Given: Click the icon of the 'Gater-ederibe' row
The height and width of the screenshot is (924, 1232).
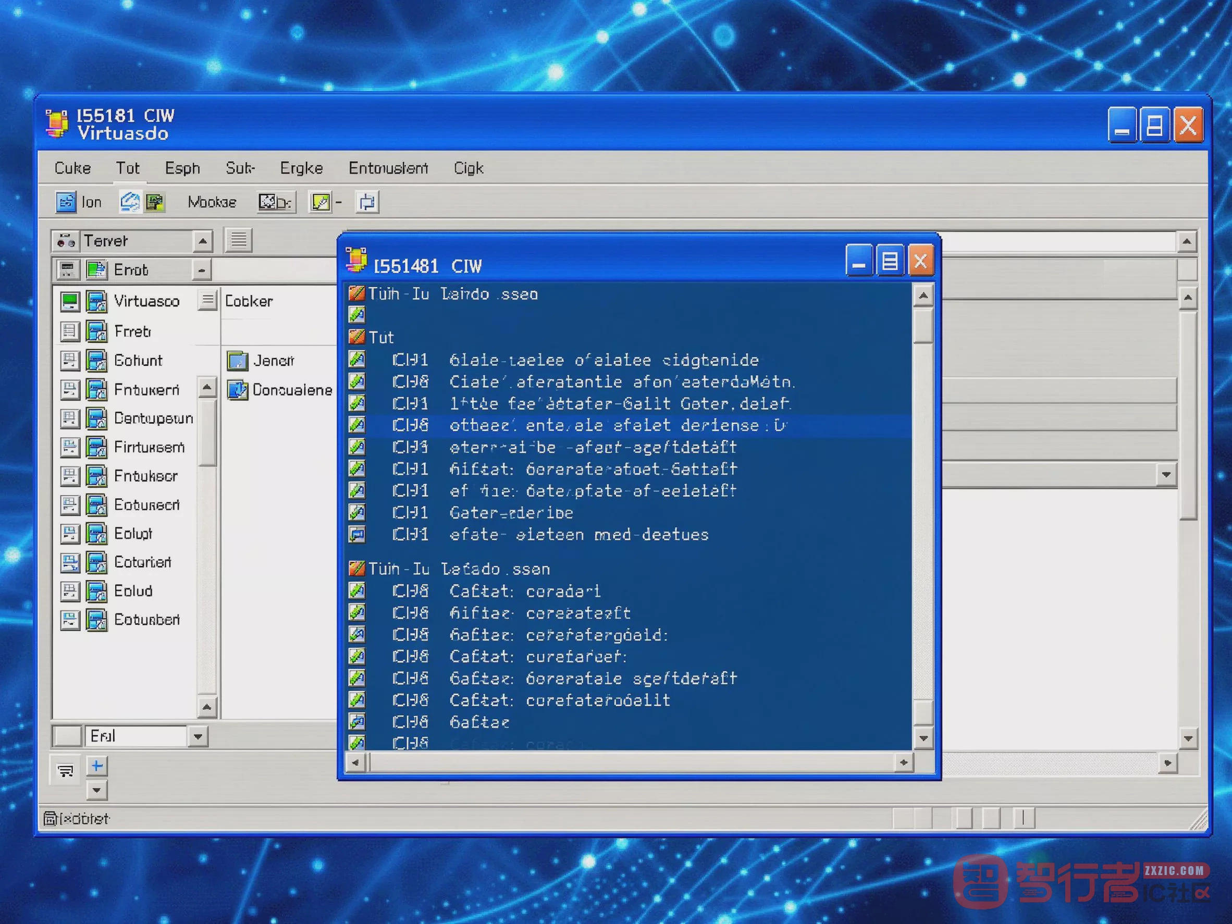Looking at the screenshot, I should click(x=356, y=511).
